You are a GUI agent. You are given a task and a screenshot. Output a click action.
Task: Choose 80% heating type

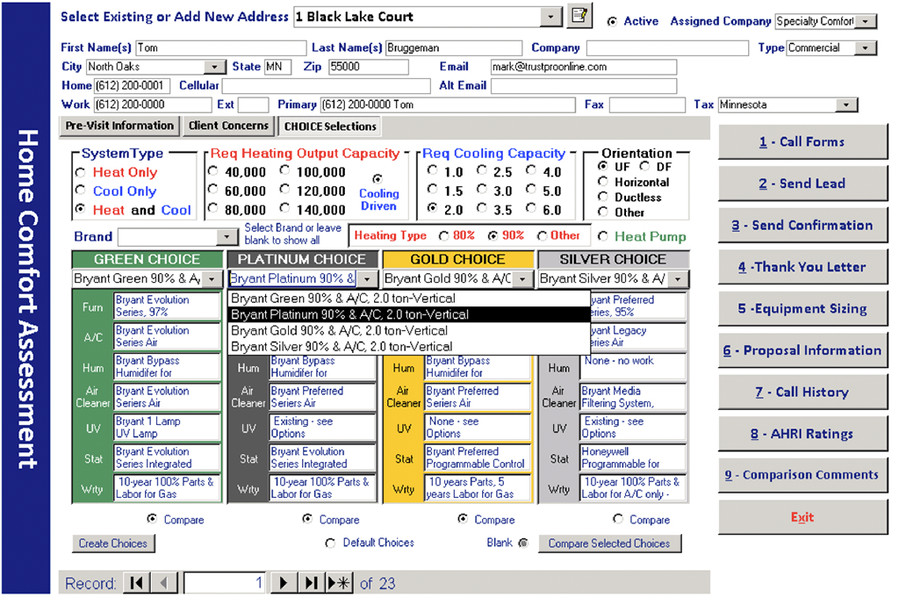point(443,235)
